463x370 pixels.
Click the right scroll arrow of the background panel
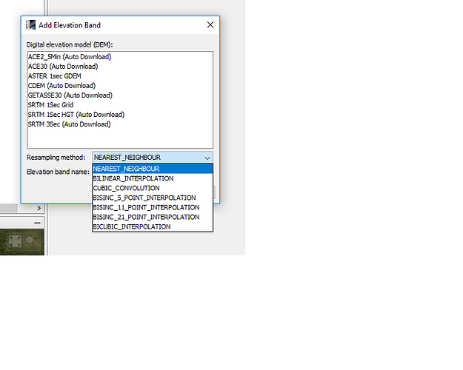[39, 208]
